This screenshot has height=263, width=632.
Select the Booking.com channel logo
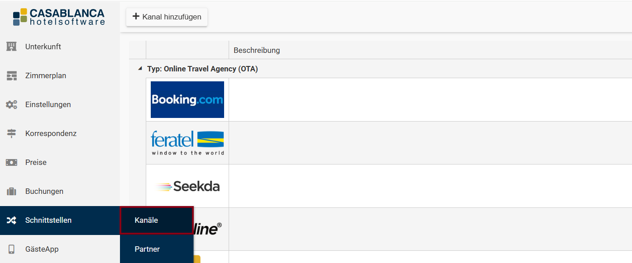click(187, 99)
